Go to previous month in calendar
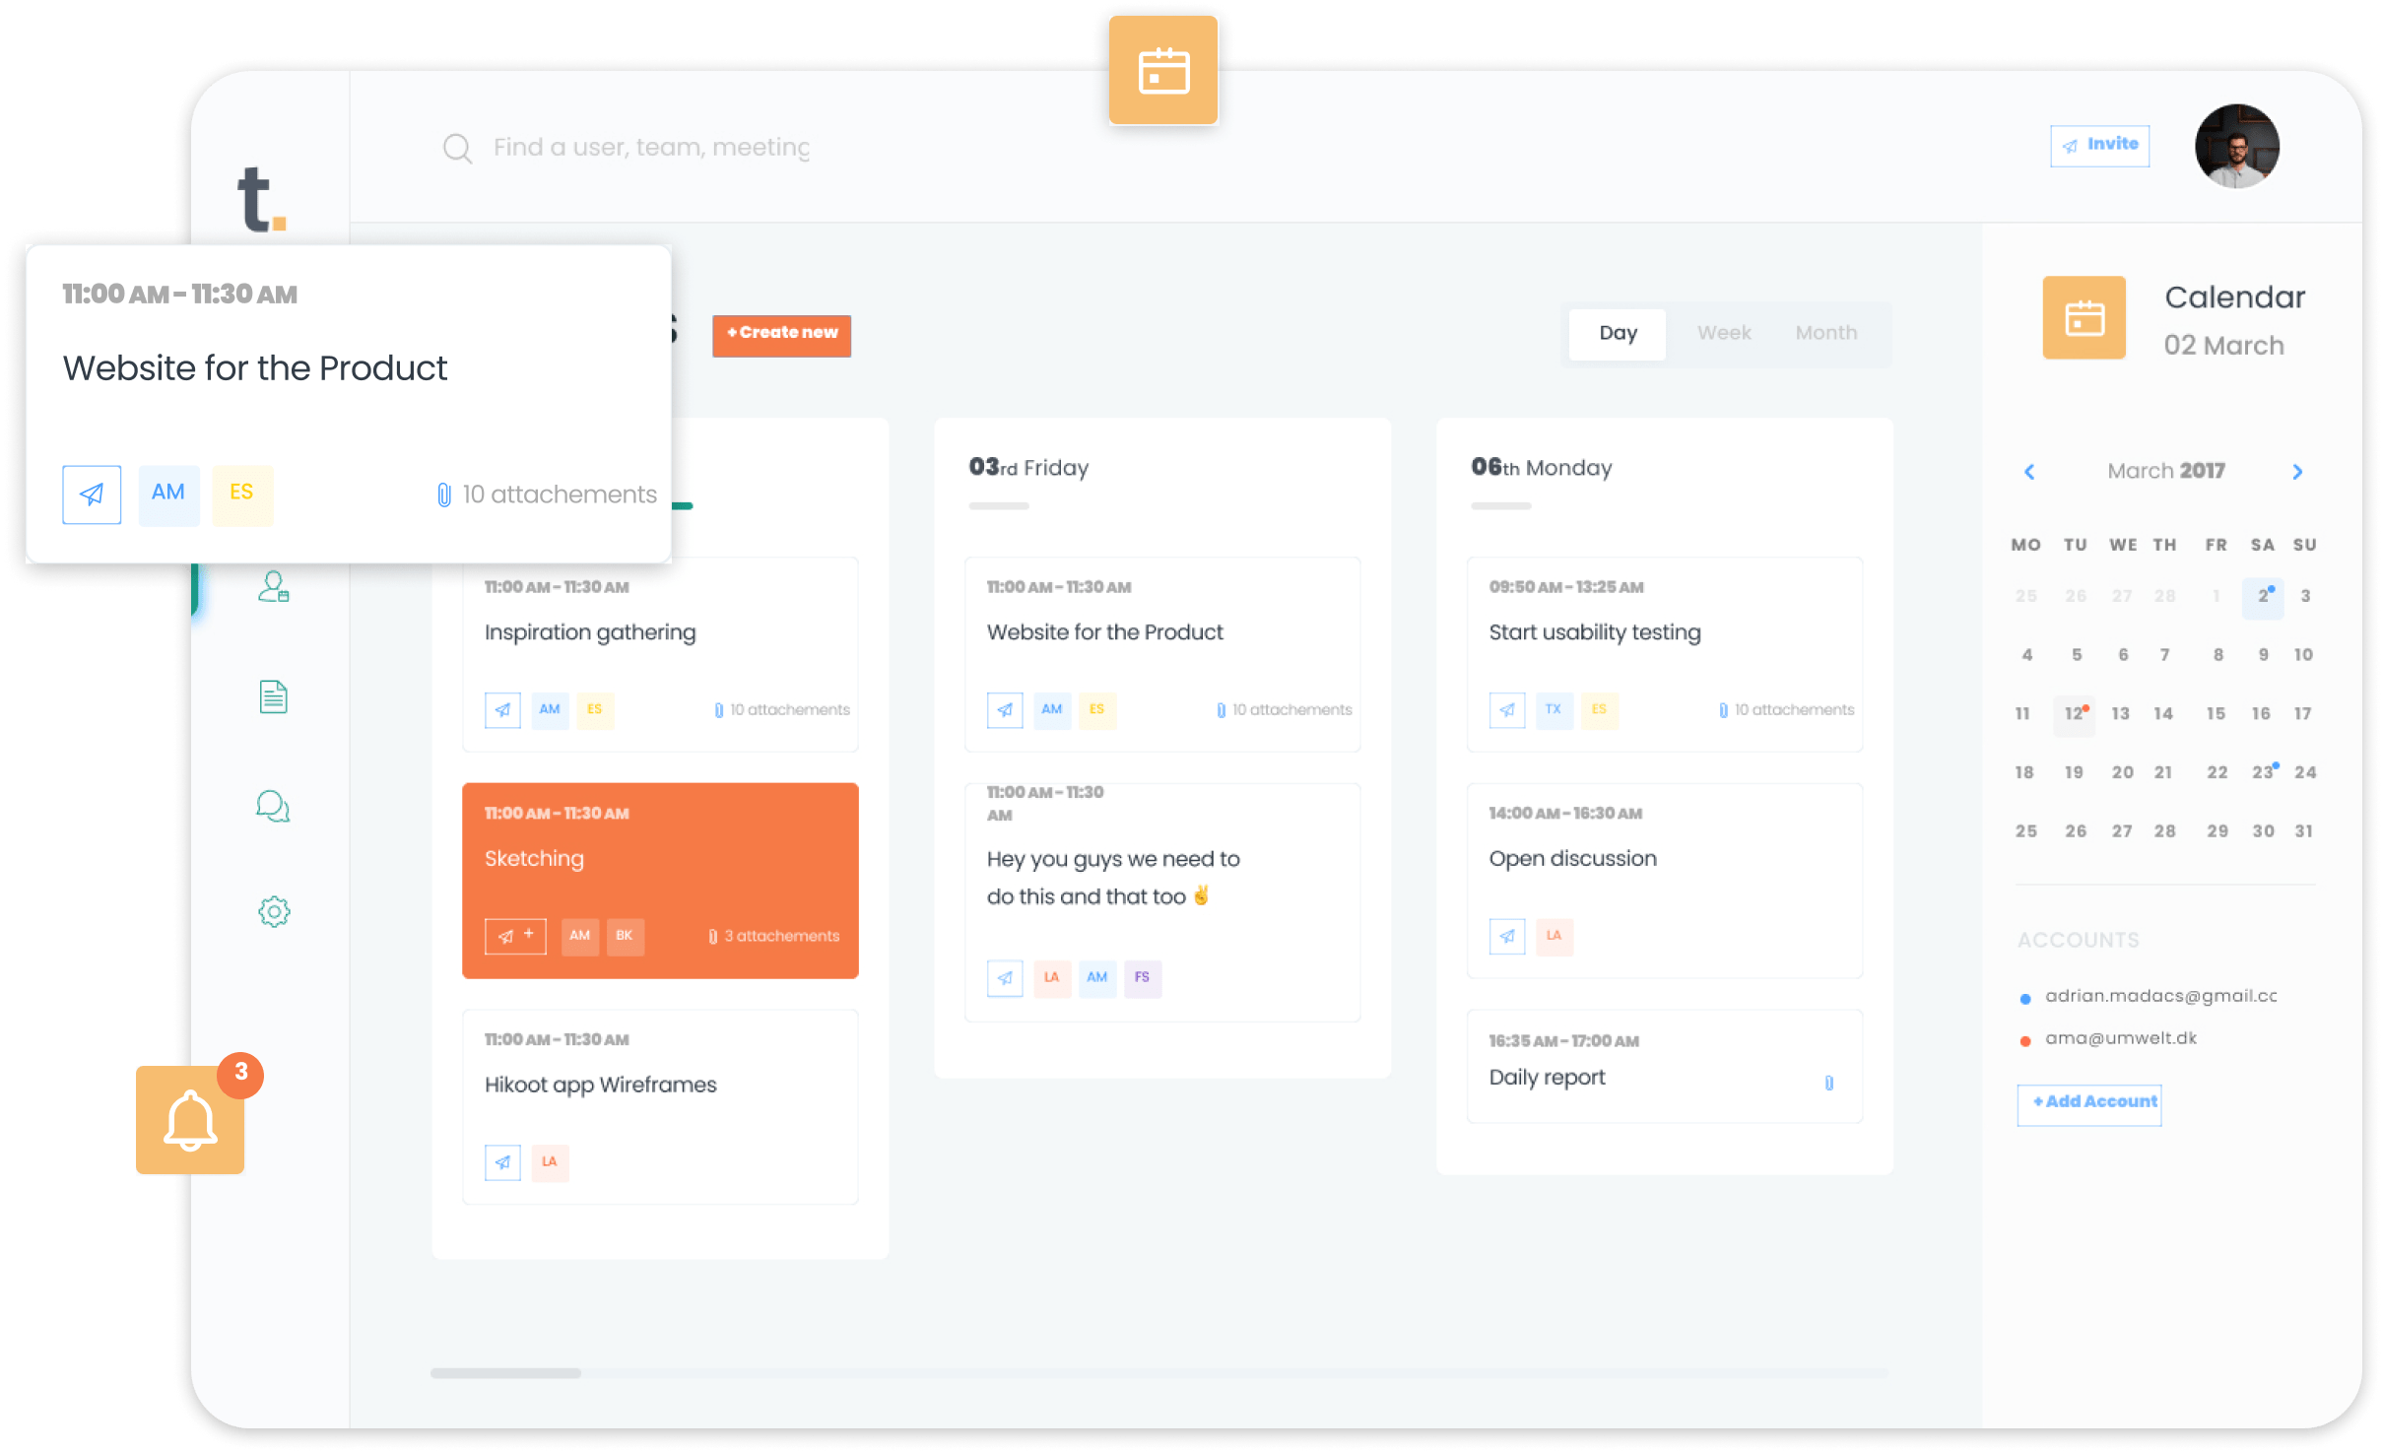Screen dimensions: 2382x1452 2029,472
